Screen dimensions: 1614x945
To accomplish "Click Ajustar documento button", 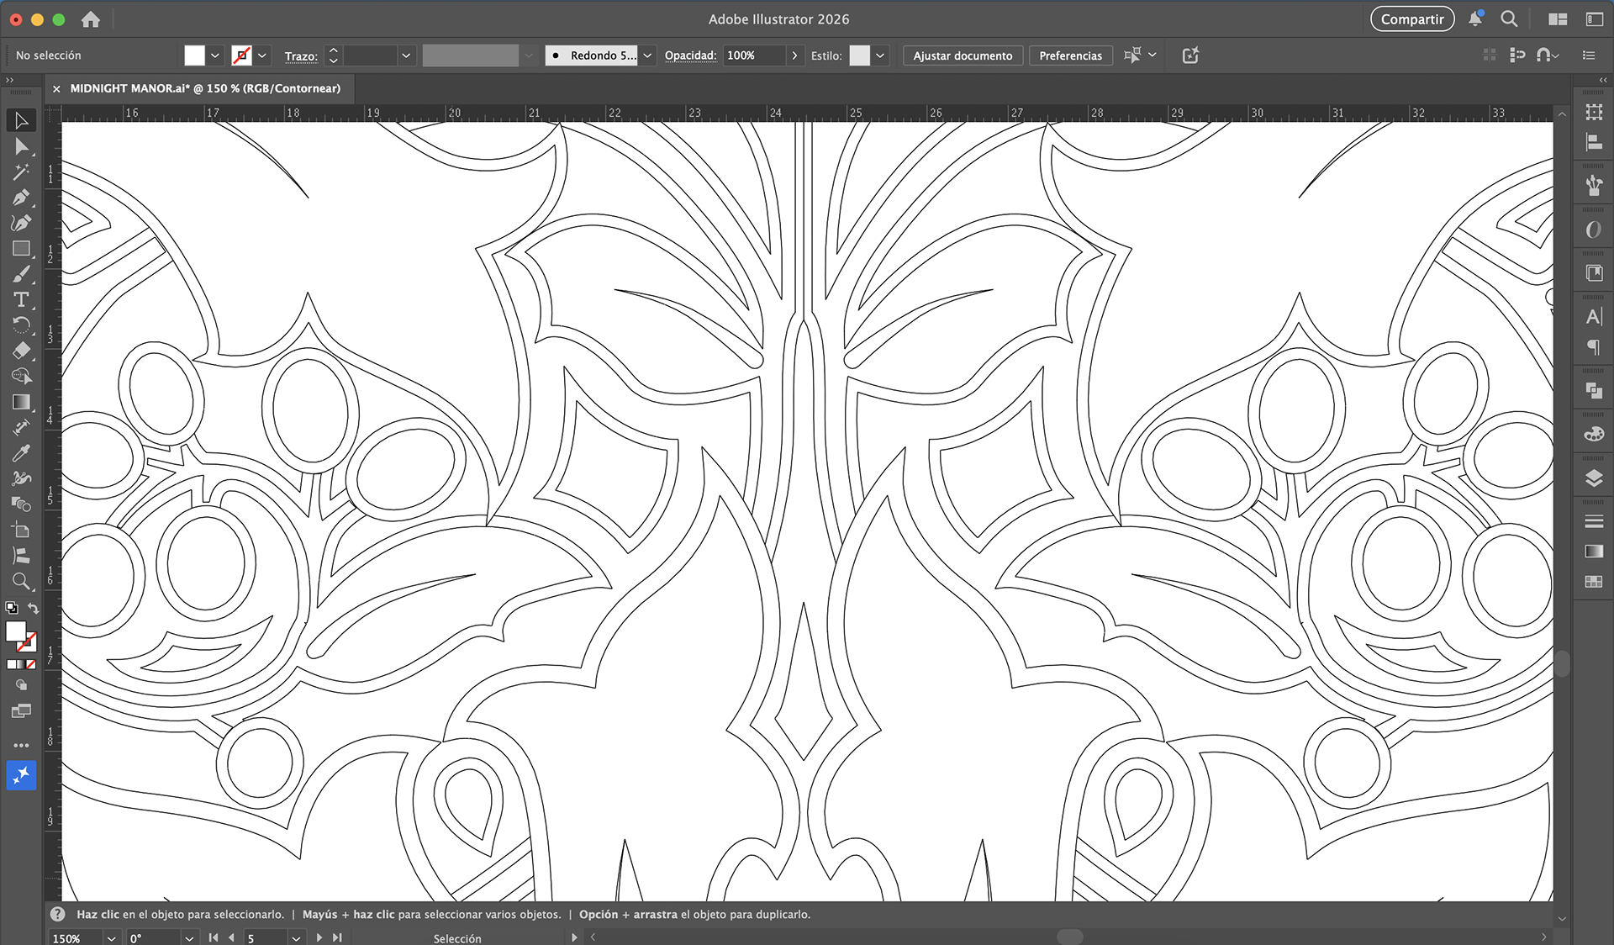I will (963, 55).
